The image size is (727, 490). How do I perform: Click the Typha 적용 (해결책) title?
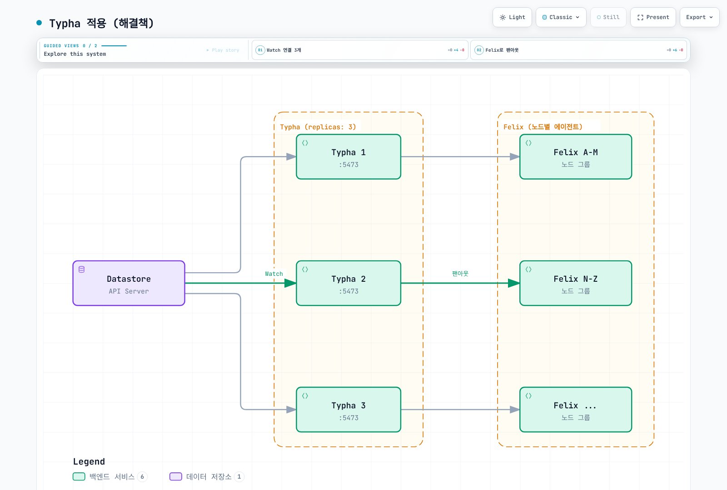[101, 23]
